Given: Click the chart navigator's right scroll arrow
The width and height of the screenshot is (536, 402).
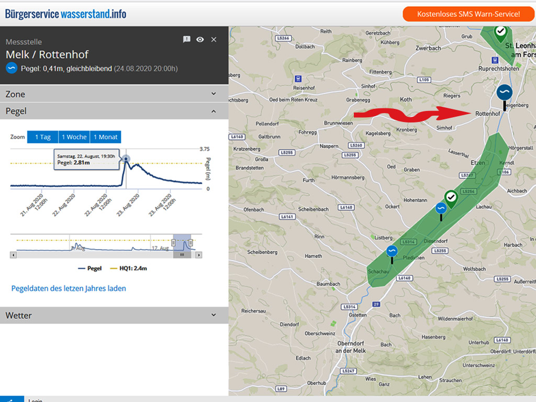Looking at the screenshot, I should (x=199, y=254).
